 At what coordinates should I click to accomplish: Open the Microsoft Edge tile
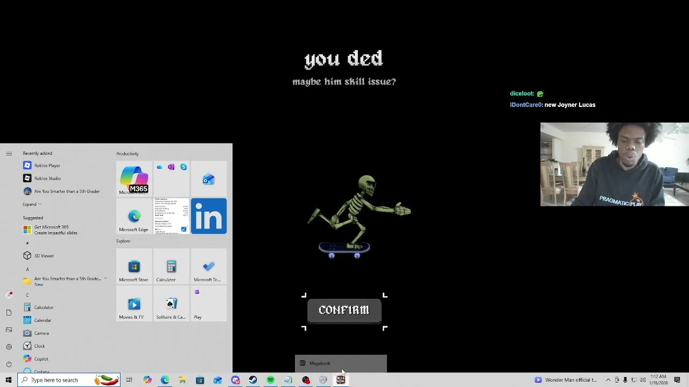(134, 216)
